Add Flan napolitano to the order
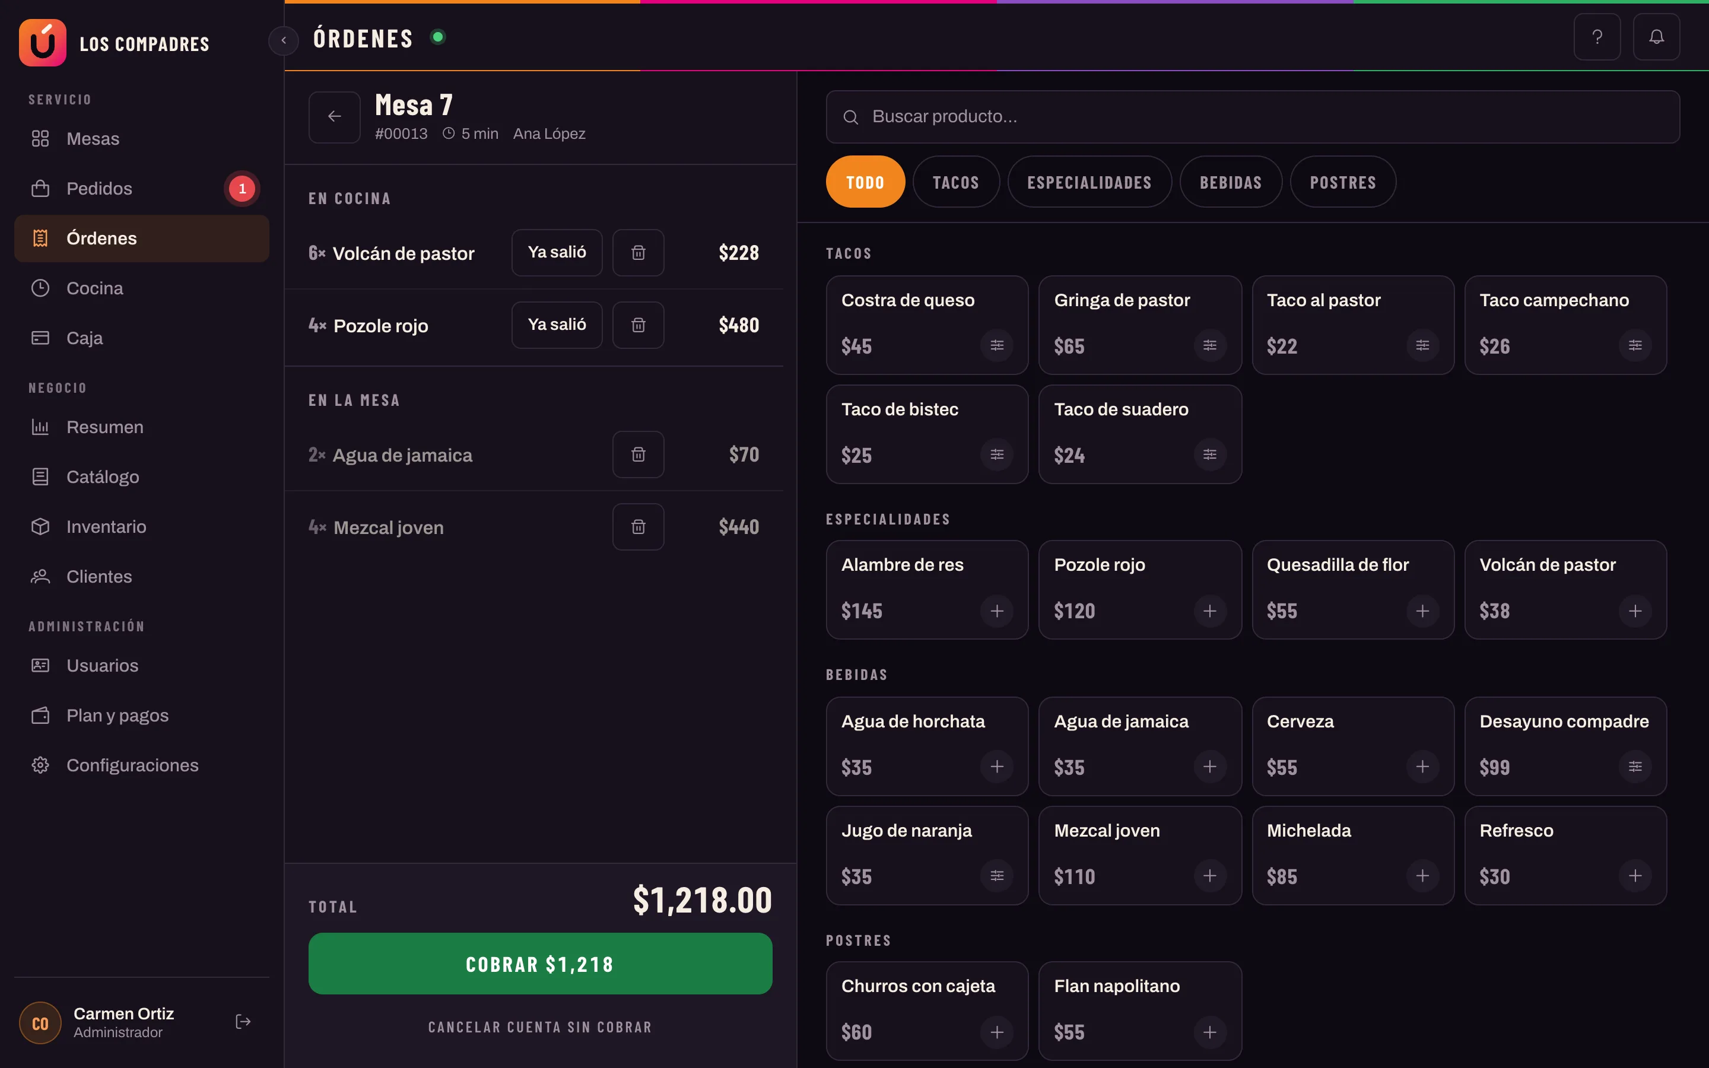The width and height of the screenshot is (1709, 1068). (1210, 1032)
